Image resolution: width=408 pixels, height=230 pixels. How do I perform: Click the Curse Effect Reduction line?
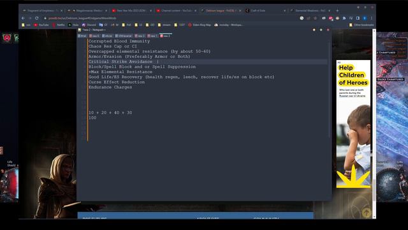pyautogui.click(x=117, y=82)
